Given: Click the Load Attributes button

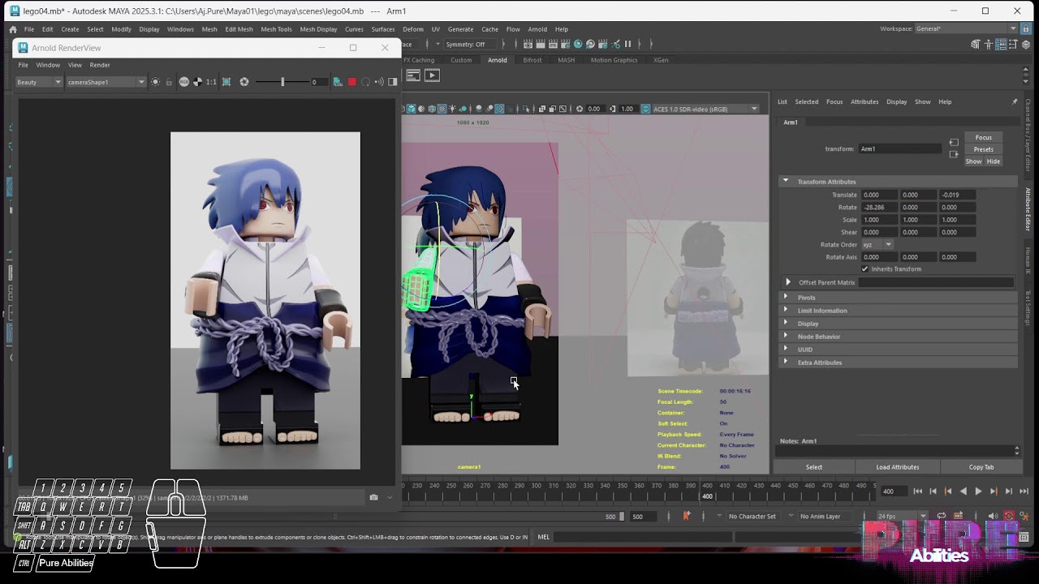Looking at the screenshot, I should 898,467.
